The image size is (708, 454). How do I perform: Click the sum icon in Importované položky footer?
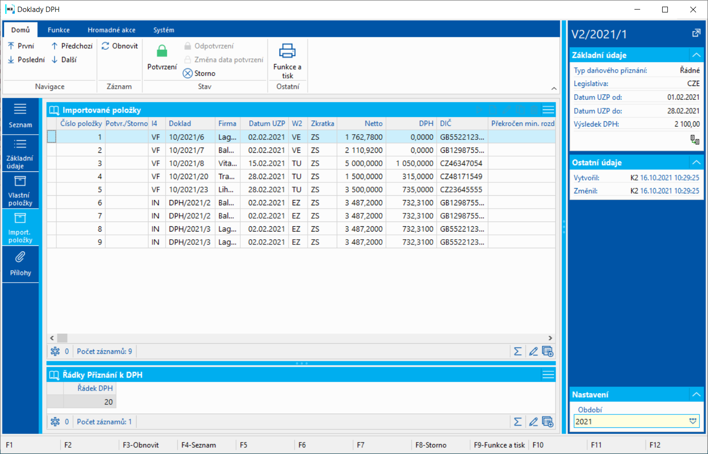pyautogui.click(x=518, y=352)
